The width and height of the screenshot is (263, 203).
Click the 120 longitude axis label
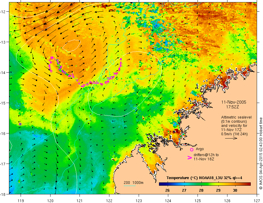(50, 201)
